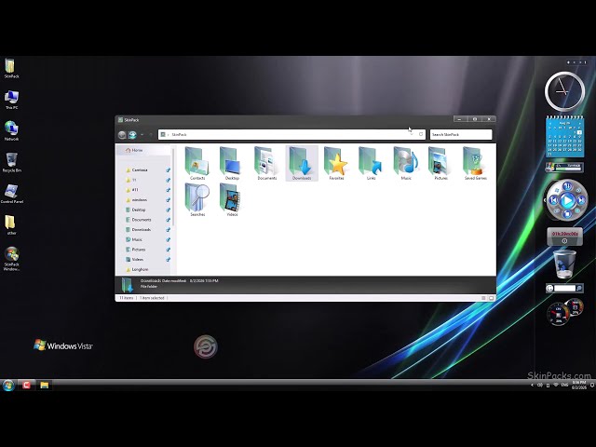Viewport: 596px width, 447px height.
Task: Click the ENG language indicator
Action: point(564,385)
